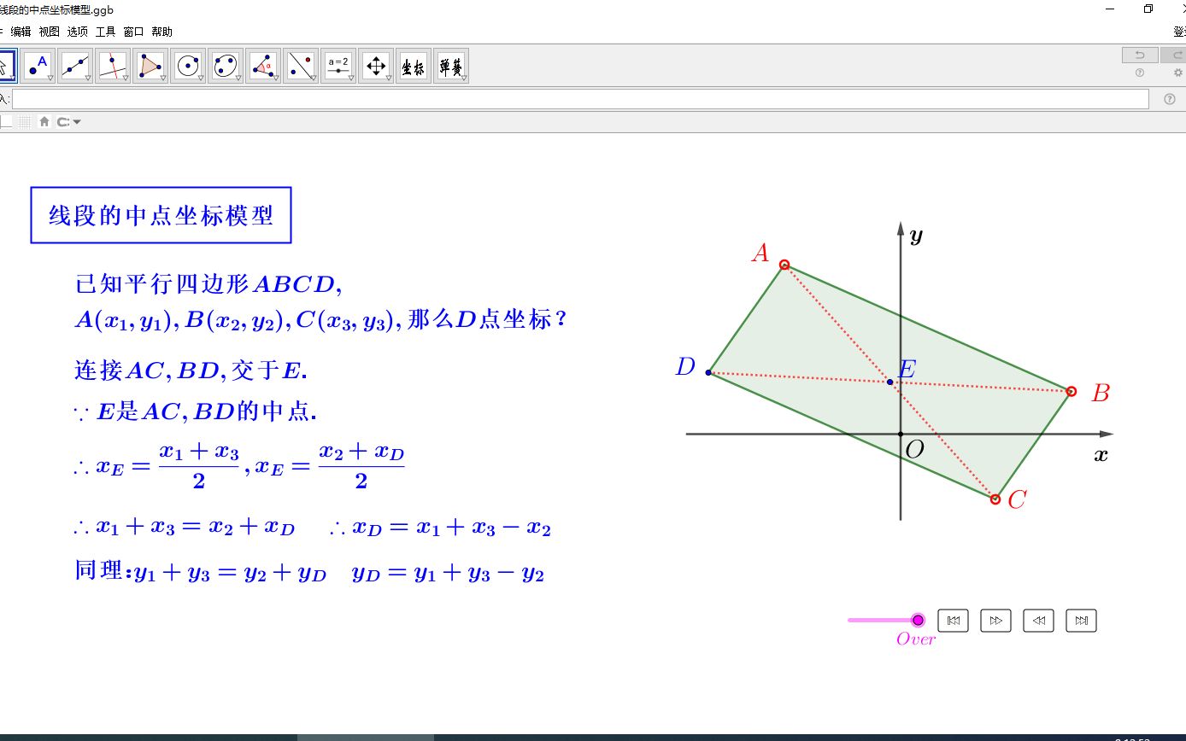
Task: Open the 工具 menu
Action: tap(105, 32)
